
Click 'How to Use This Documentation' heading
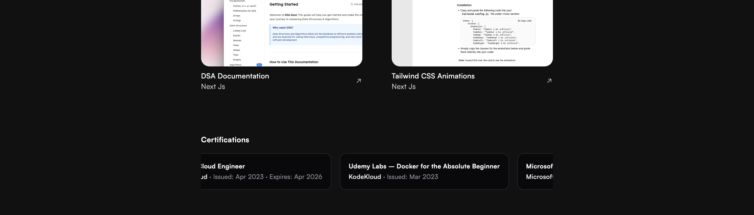pyautogui.click(x=293, y=62)
